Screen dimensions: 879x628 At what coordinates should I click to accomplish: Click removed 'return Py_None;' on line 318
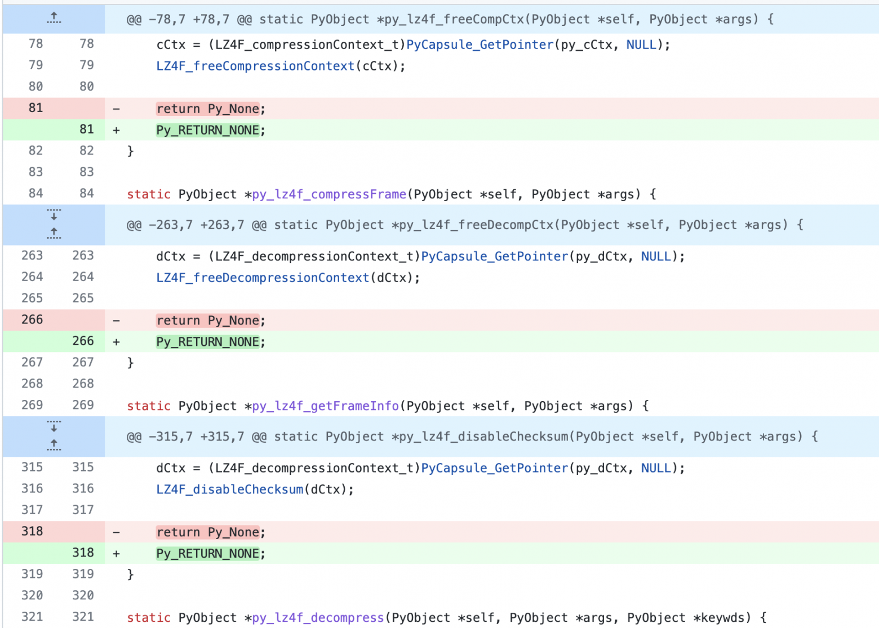[x=211, y=532]
